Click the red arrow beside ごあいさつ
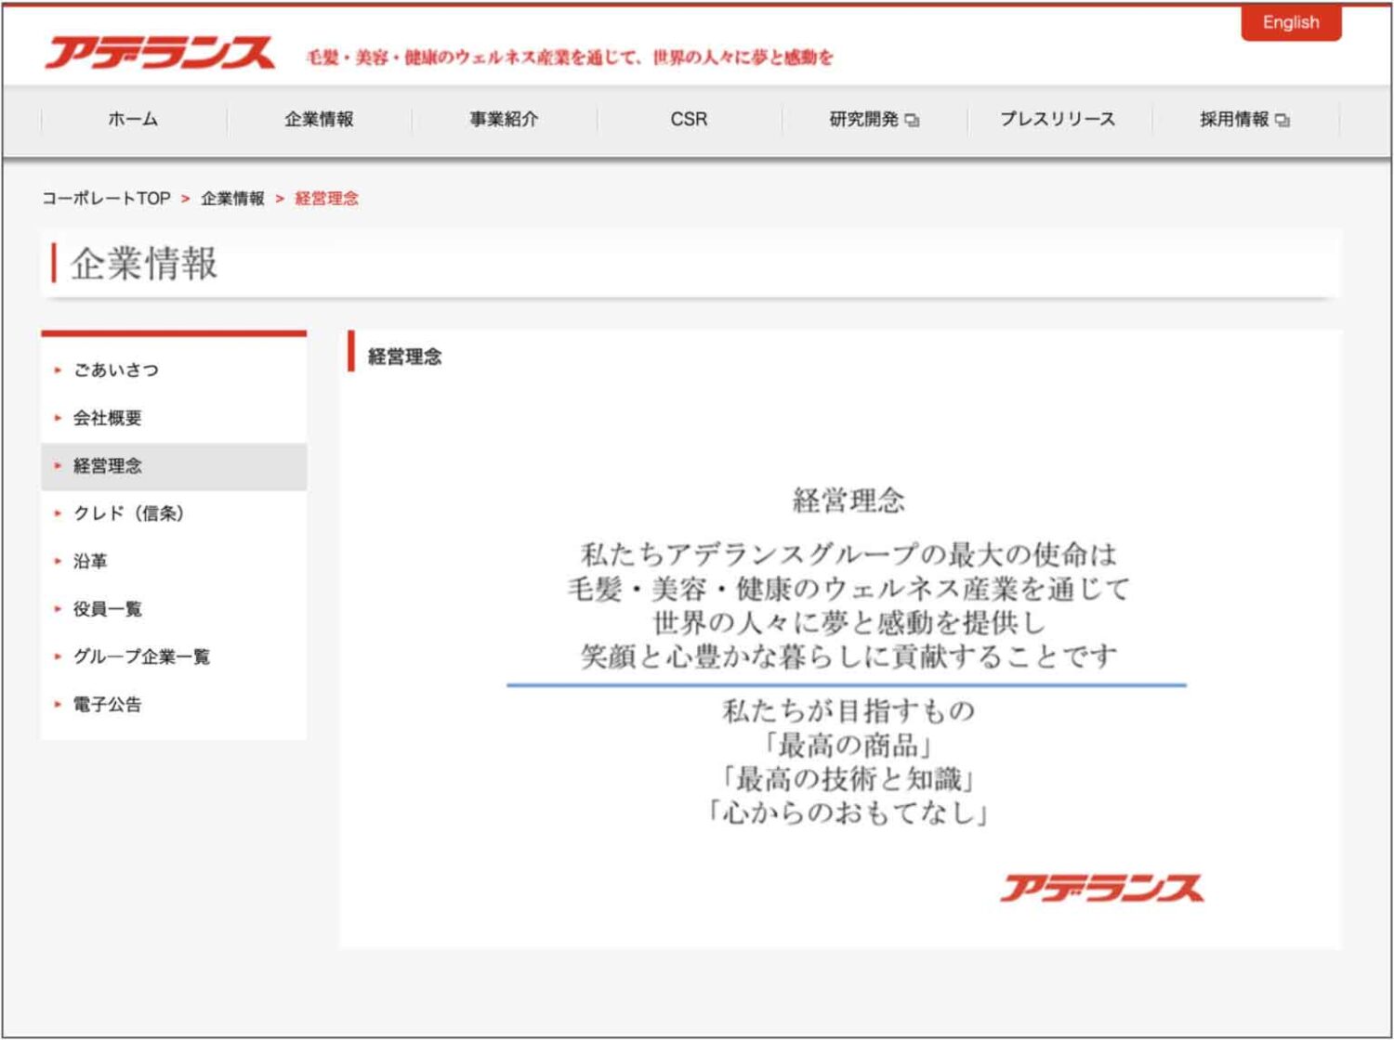The image size is (1394, 1040). pos(58,370)
